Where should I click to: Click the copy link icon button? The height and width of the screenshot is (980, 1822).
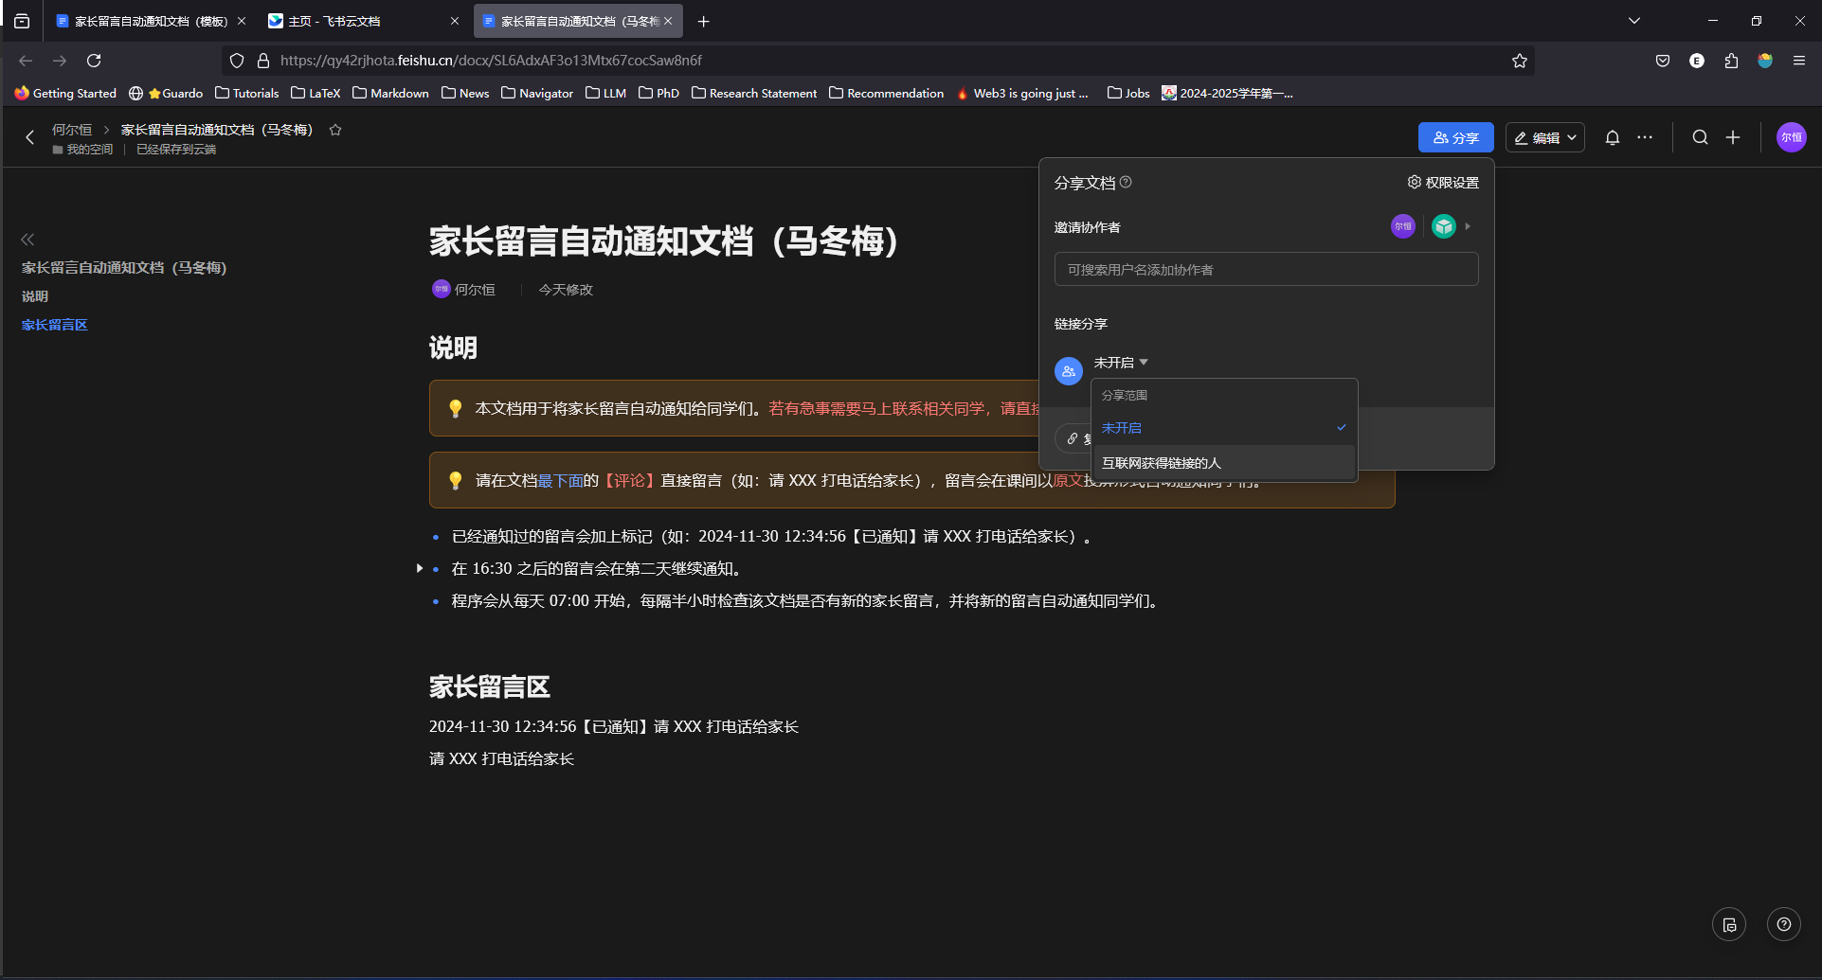1073,438
